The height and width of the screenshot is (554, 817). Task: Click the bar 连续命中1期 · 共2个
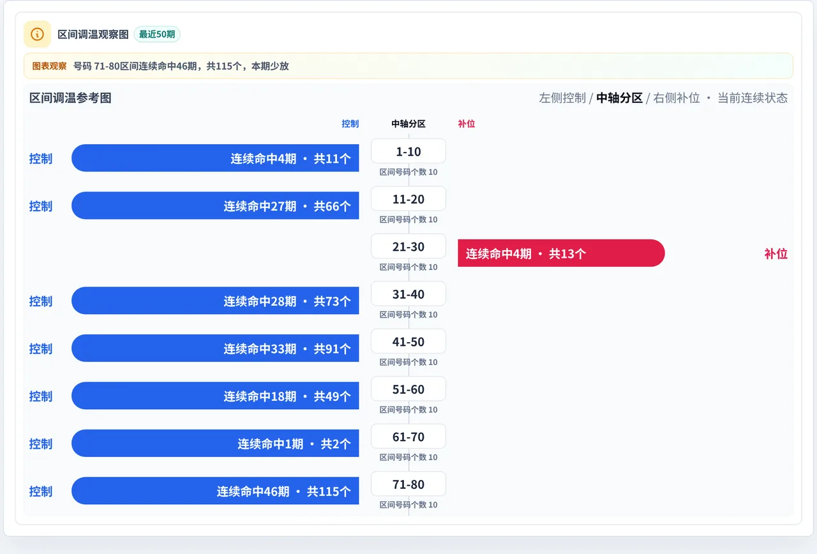tap(215, 444)
